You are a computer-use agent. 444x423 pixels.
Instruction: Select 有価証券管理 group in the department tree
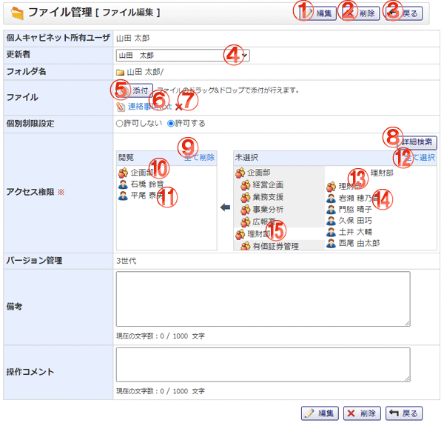tap(275, 246)
